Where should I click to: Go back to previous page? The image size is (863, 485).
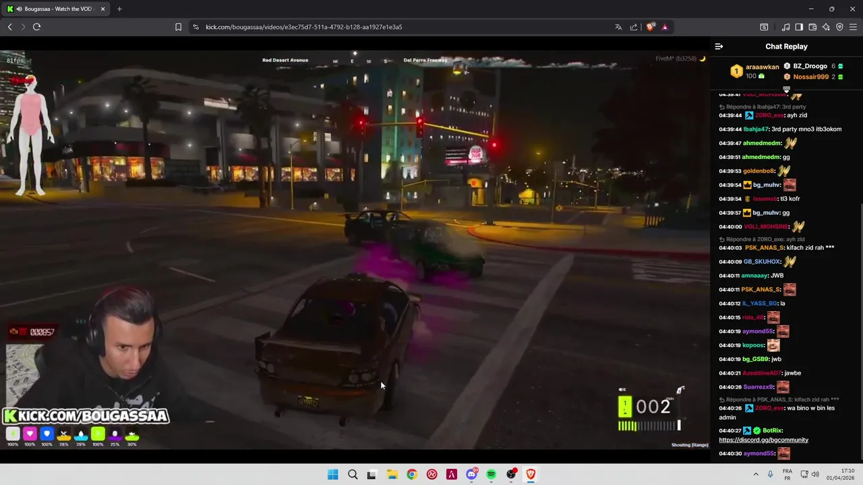(x=9, y=27)
